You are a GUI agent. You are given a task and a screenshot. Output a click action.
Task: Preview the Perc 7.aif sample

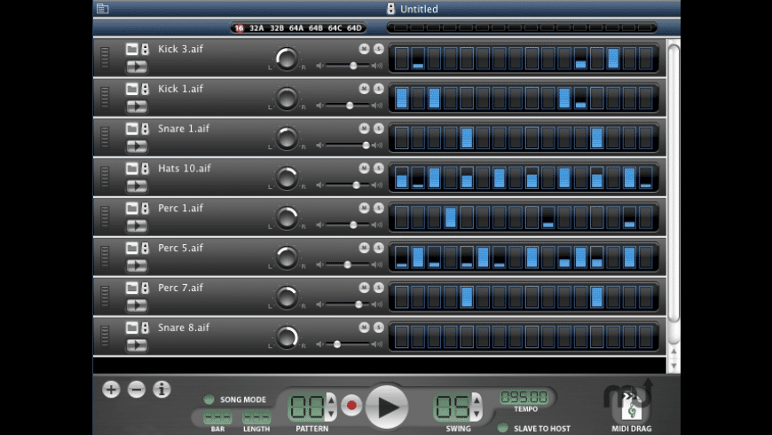point(137,306)
